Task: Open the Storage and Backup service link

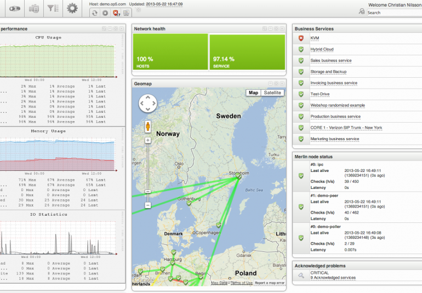Action: click(x=328, y=72)
